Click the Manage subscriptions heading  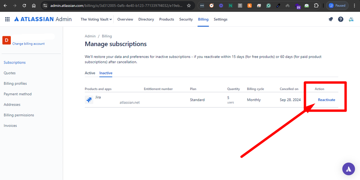[116, 44]
